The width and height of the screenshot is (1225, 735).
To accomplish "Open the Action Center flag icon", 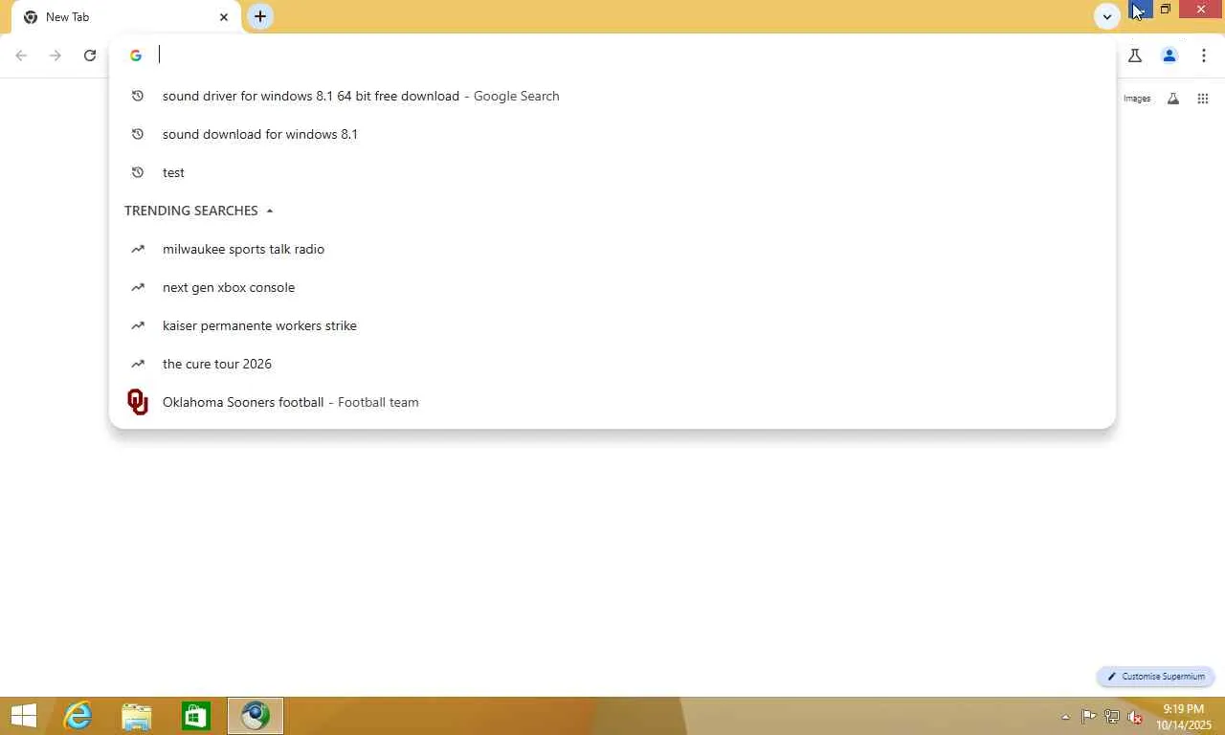I will (x=1089, y=716).
